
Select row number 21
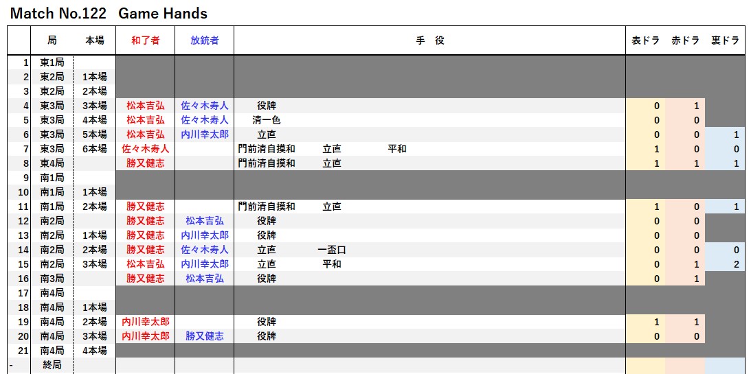coord(24,350)
